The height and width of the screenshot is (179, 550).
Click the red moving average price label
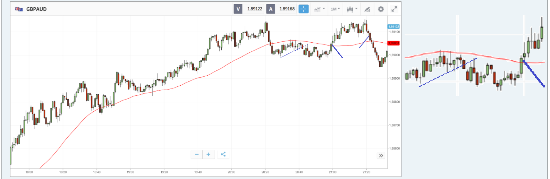pos(394,43)
